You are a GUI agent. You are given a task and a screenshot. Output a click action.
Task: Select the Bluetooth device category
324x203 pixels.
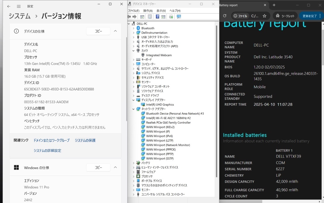(x=148, y=28)
